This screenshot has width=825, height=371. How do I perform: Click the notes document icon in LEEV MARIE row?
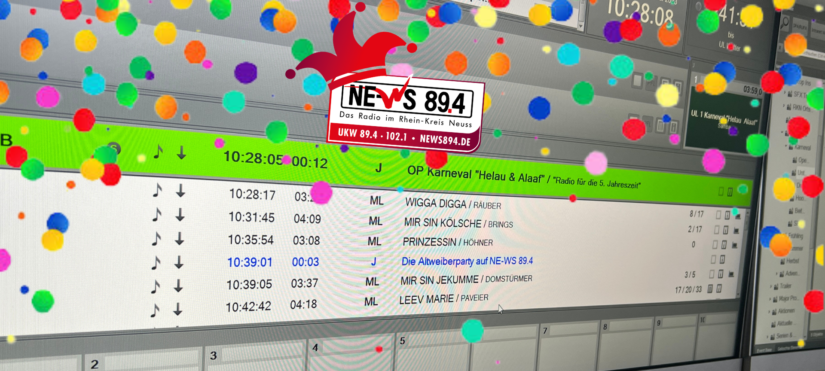click(710, 289)
